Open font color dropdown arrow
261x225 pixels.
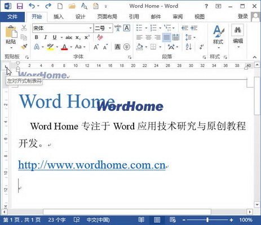point(71,47)
